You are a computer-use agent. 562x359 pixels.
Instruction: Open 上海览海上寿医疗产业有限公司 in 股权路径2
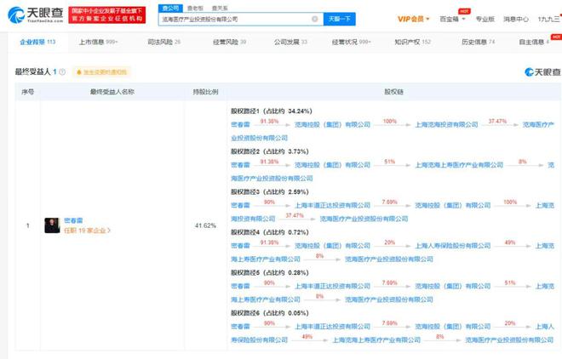click(x=459, y=165)
